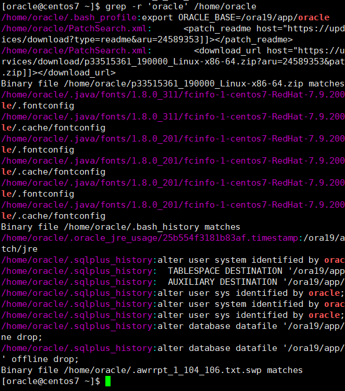Select the PatchSearch.xml line containing patch_readme host
Image resolution: width=345 pixels, height=391 pixels.
[x=173, y=28]
